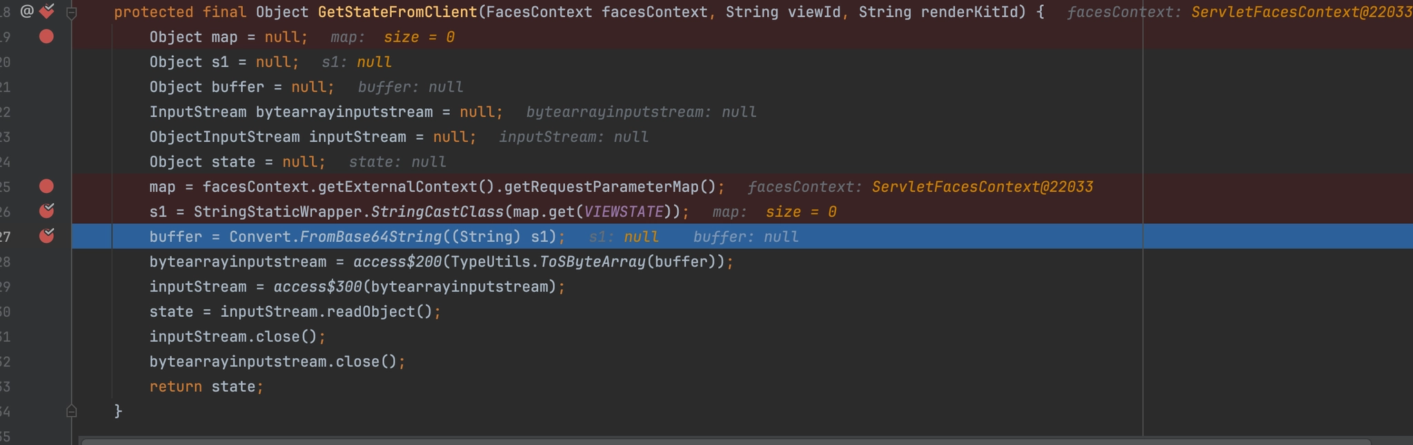Toggle the verified breakpoint on the StringCastClass line
The image size is (1413, 445).
pos(46,211)
